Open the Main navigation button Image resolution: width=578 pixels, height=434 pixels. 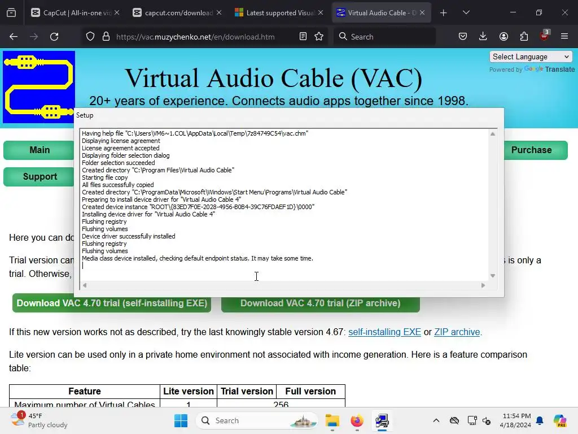[40, 150]
